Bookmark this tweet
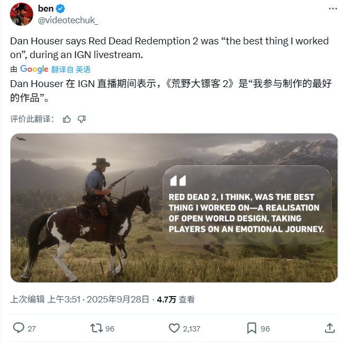 tap(252, 328)
